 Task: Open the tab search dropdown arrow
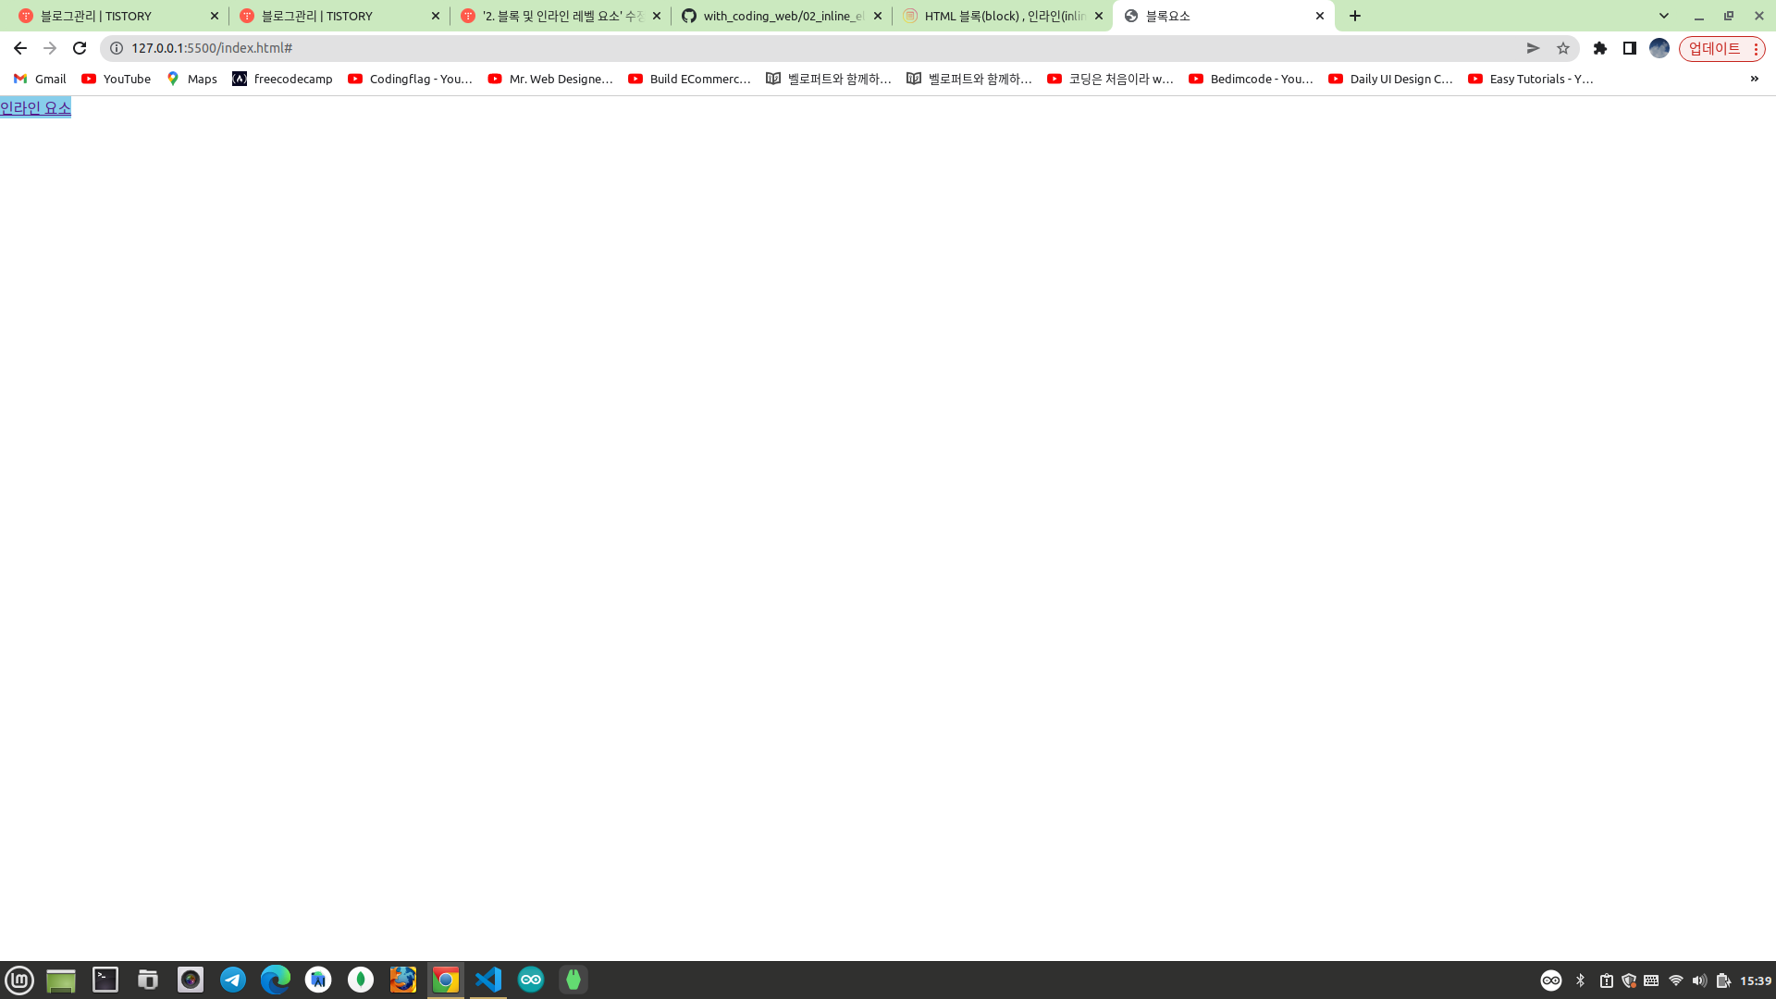click(x=1664, y=16)
